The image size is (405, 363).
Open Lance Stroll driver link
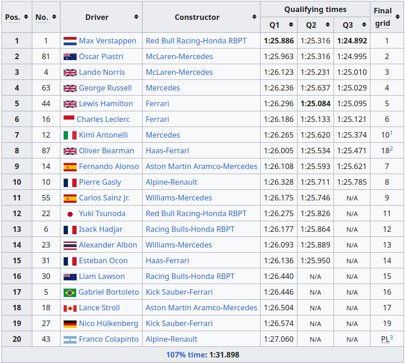click(x=100, y=308)
